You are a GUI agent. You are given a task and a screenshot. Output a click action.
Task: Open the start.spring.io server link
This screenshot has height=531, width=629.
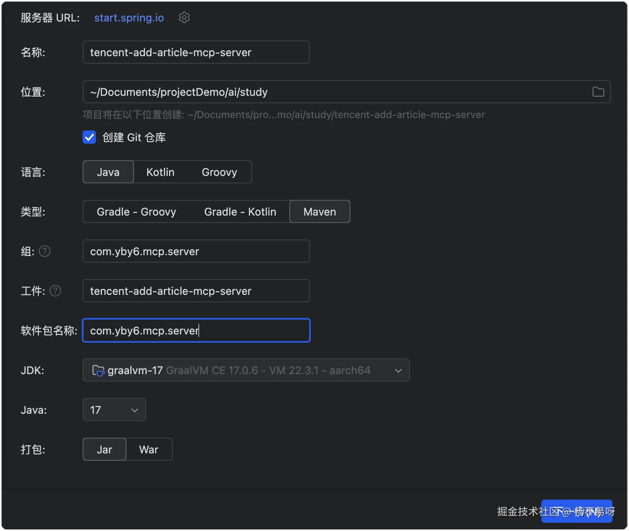129,18
